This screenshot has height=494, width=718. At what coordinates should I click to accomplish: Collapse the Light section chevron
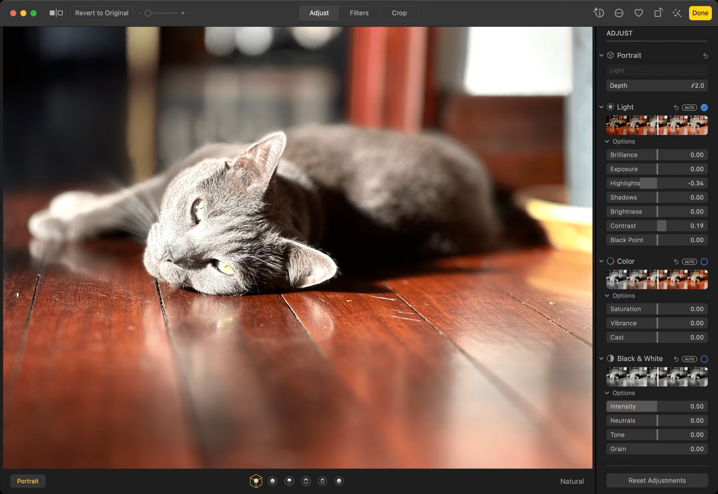[x=601, y=107]
